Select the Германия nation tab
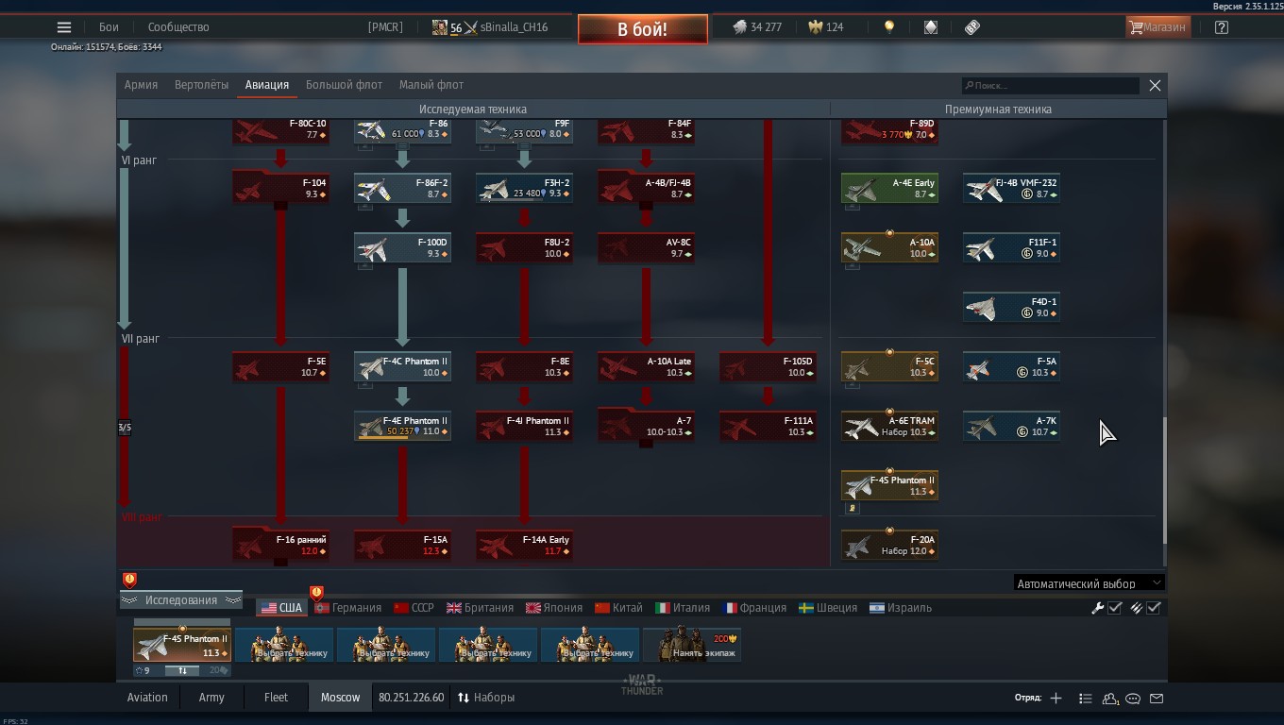Image resolution: width=1284 pixels, height=725 pixels. click(348, 608)
